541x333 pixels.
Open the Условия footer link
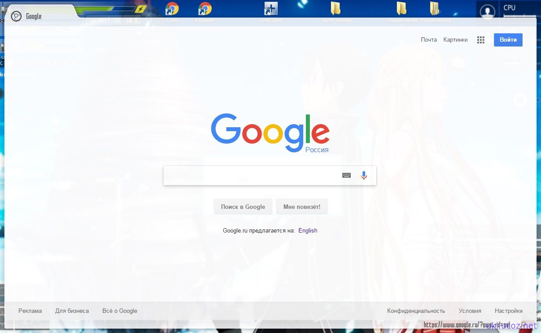(470, 311)
